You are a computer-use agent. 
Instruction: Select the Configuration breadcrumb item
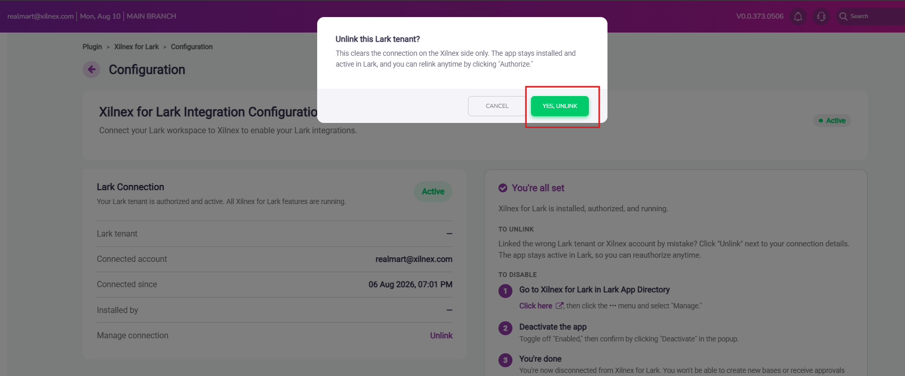pos(192,46)
